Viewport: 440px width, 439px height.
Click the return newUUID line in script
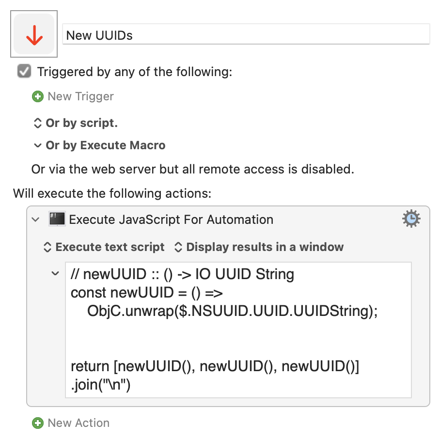(215, 366)
